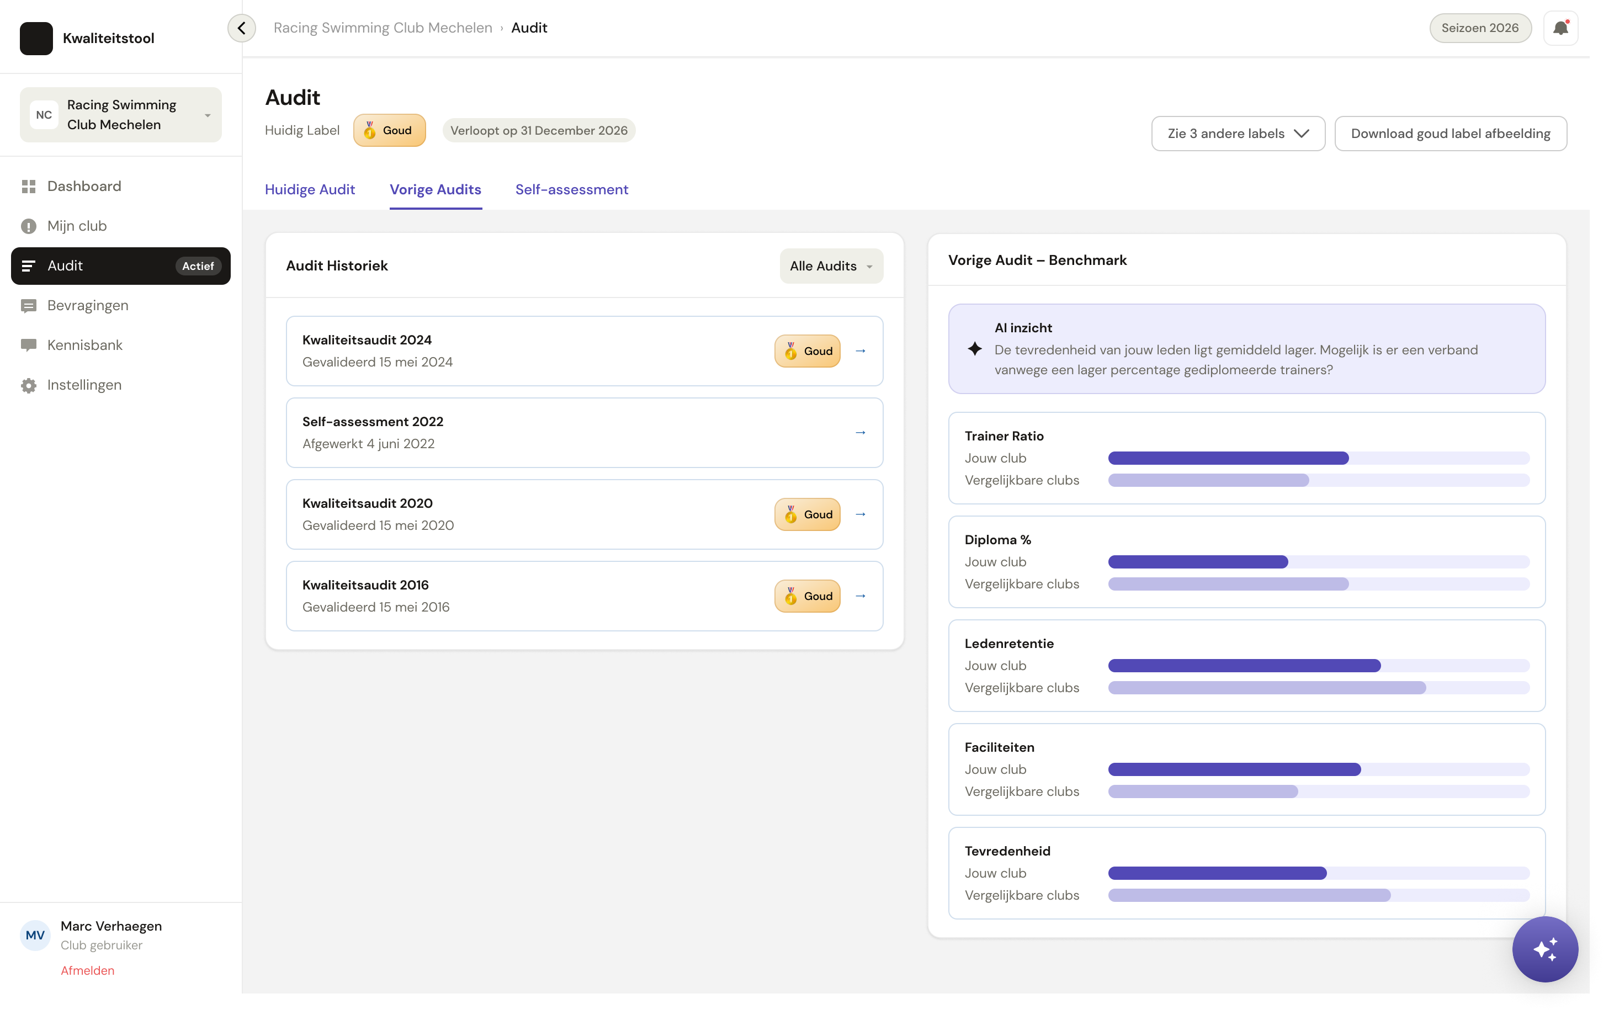Click Tevredenheid Jouw club progress bar

[x=1318, y=873]
